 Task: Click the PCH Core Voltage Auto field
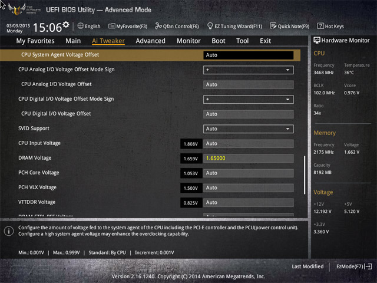(249, 173)
